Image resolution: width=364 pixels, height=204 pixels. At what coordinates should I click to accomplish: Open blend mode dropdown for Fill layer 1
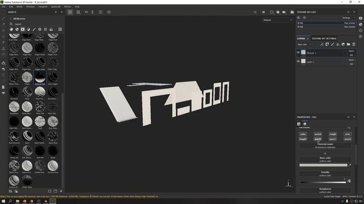pos(351,51)
